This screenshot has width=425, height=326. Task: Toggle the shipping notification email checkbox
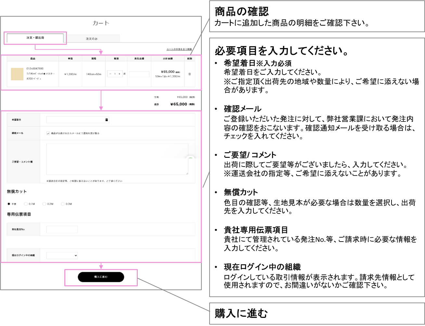[x=48, y=133]
